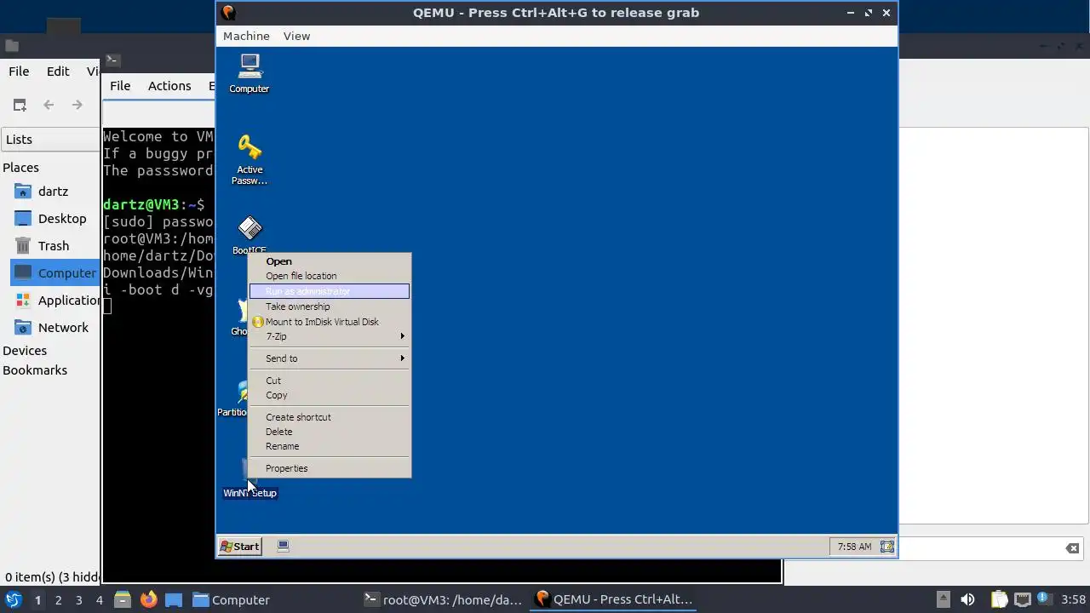Click the 7:58 AM guest clock

click(x=854, y=547)
